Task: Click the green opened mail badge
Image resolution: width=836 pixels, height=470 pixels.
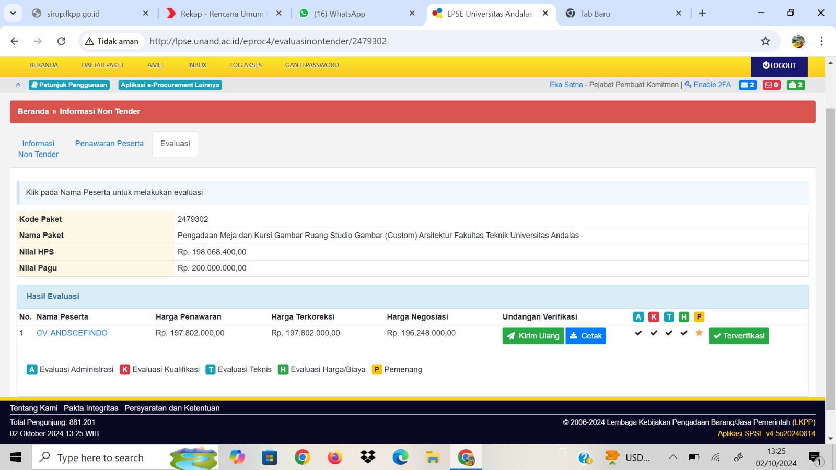Action: pyautogui.click(x=795, y=85)
